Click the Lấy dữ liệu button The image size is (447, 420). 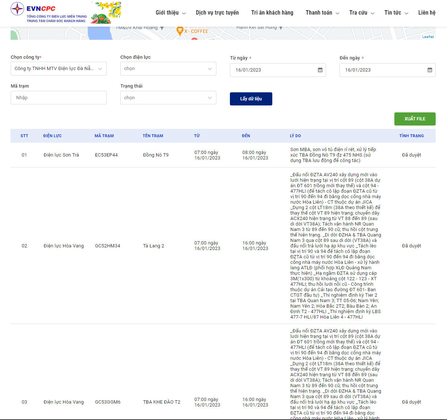[251, 99]
